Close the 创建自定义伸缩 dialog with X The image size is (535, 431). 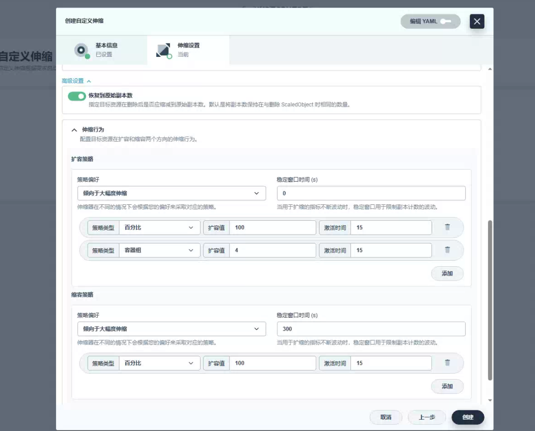pos(477,21)
